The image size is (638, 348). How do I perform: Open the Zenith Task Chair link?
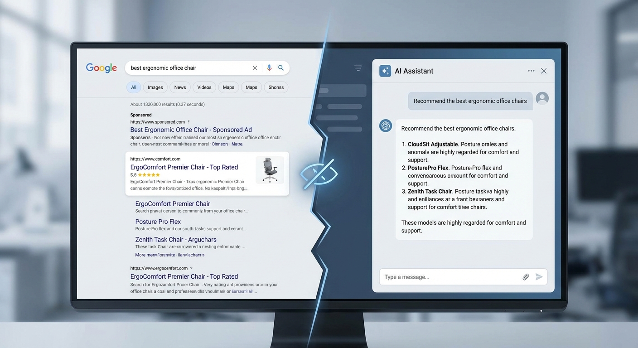click(x=175, y=239)
